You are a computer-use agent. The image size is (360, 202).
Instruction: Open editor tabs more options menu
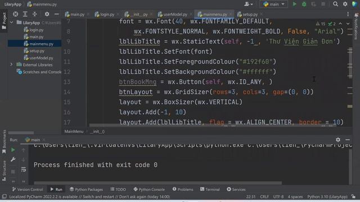pos(348,14)
